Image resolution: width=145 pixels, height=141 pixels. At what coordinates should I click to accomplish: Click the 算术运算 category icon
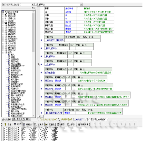click(x=6, y=16)
